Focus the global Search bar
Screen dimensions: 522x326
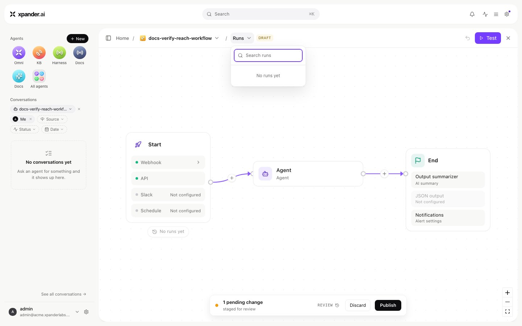261,14
